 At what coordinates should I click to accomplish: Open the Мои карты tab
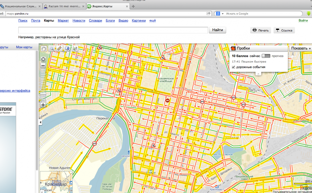click(24, 47)
